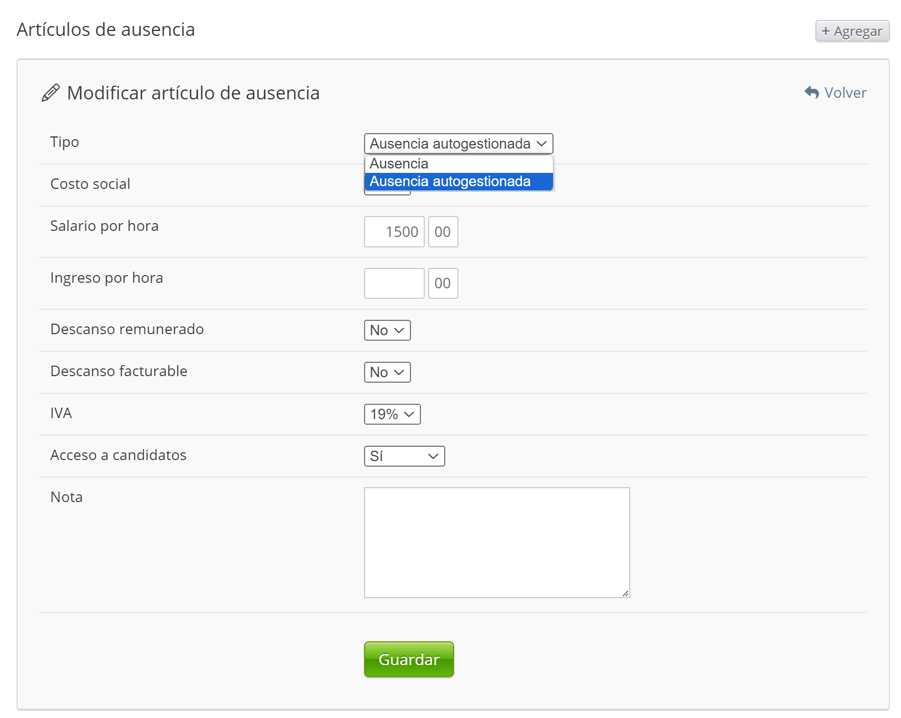Open the Acceso a candidatos dropdown
The image size is (901, 718).
(404, 456)
